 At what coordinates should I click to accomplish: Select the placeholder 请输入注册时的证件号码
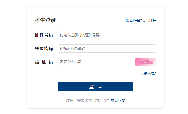80,35
